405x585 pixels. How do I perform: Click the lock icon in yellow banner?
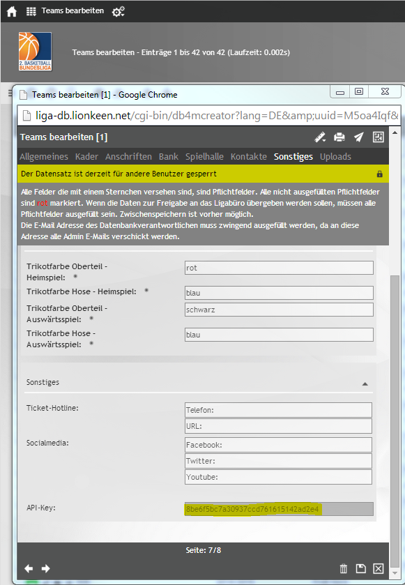(380, 174)
